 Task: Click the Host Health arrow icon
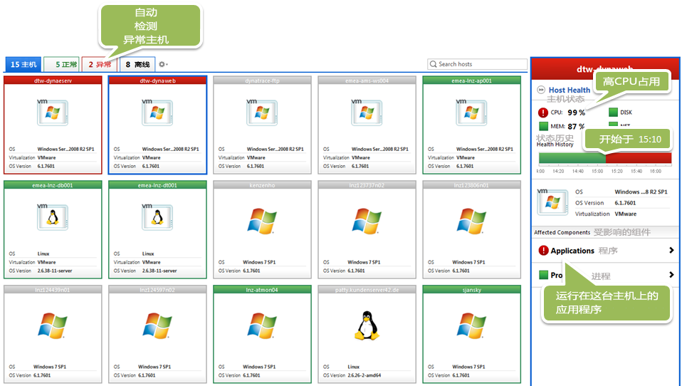(542, 90)
